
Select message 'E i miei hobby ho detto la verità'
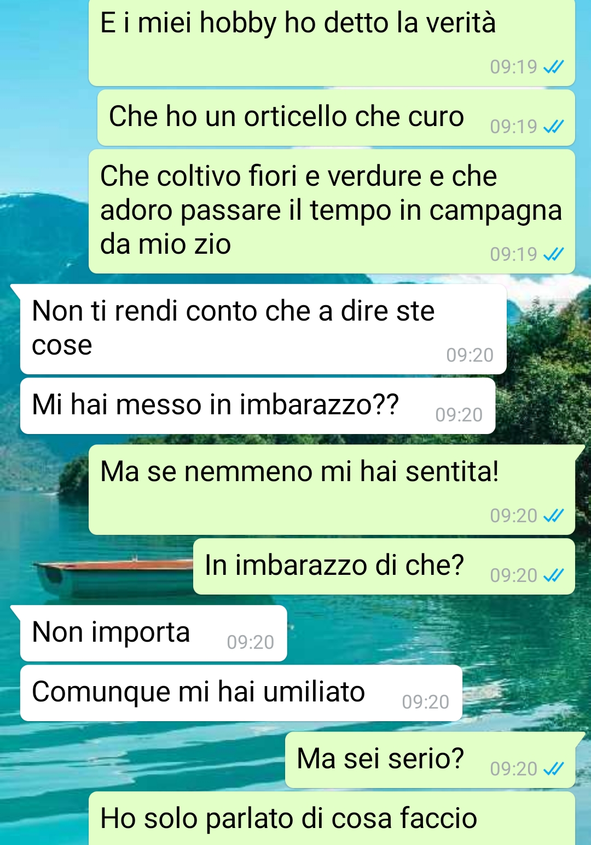(x=332, y=43)
